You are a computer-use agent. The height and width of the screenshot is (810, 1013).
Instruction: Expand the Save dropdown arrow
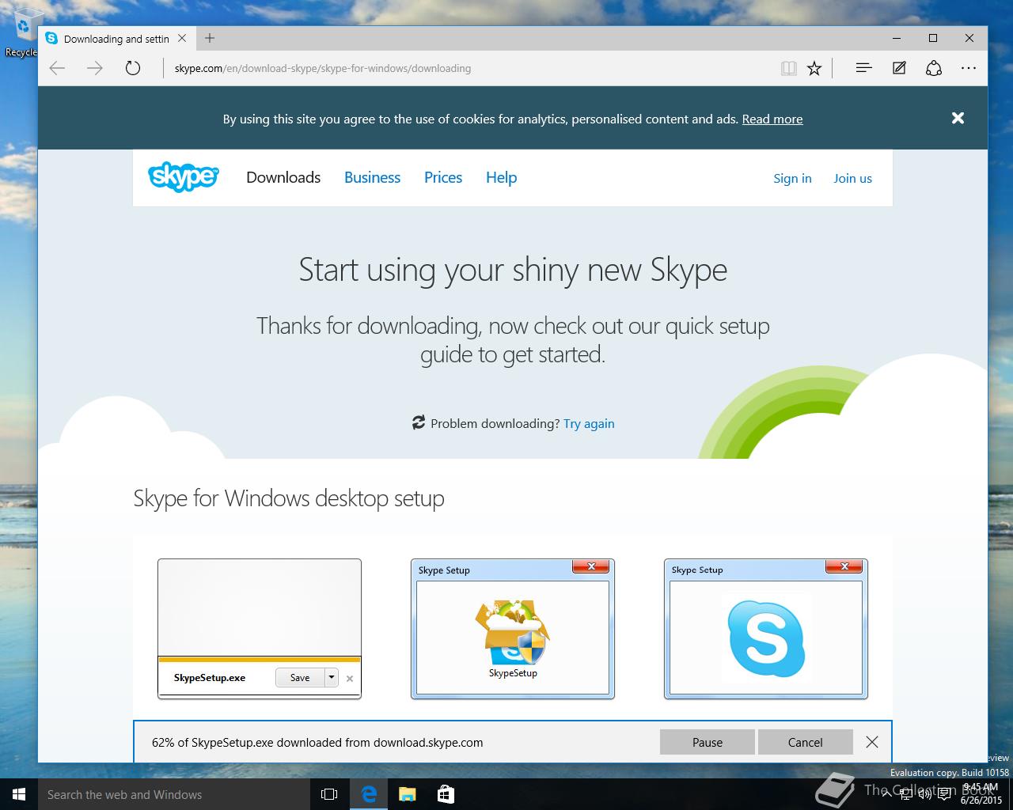coord(332,677)
